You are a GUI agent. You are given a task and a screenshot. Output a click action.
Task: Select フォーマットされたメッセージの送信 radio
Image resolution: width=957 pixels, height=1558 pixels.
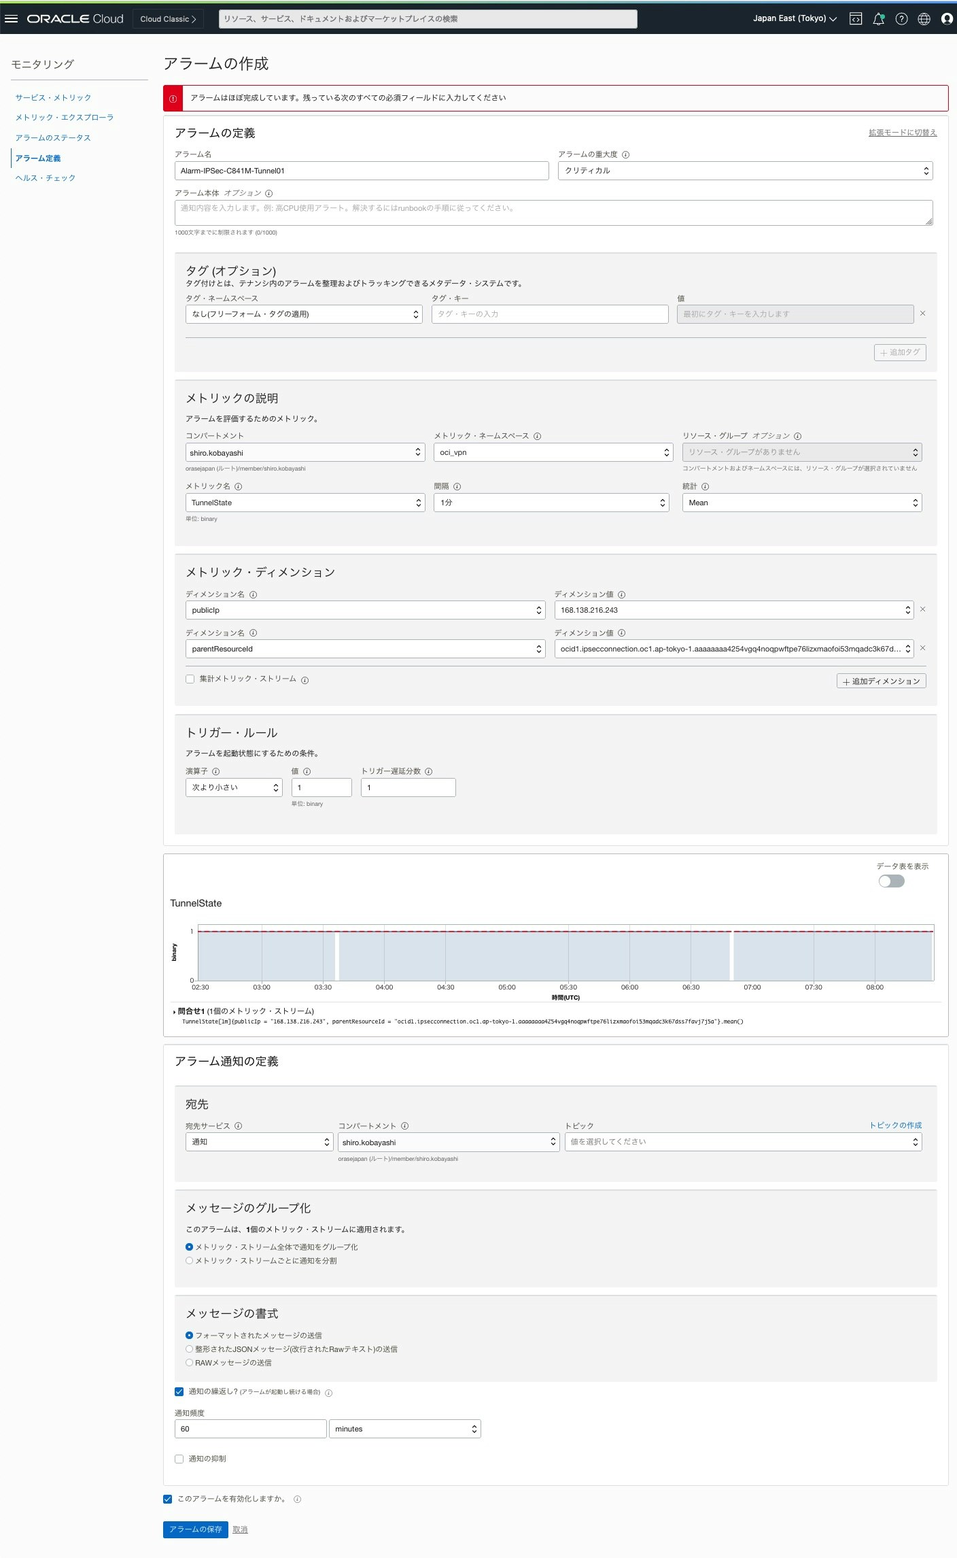point(189,1336)
